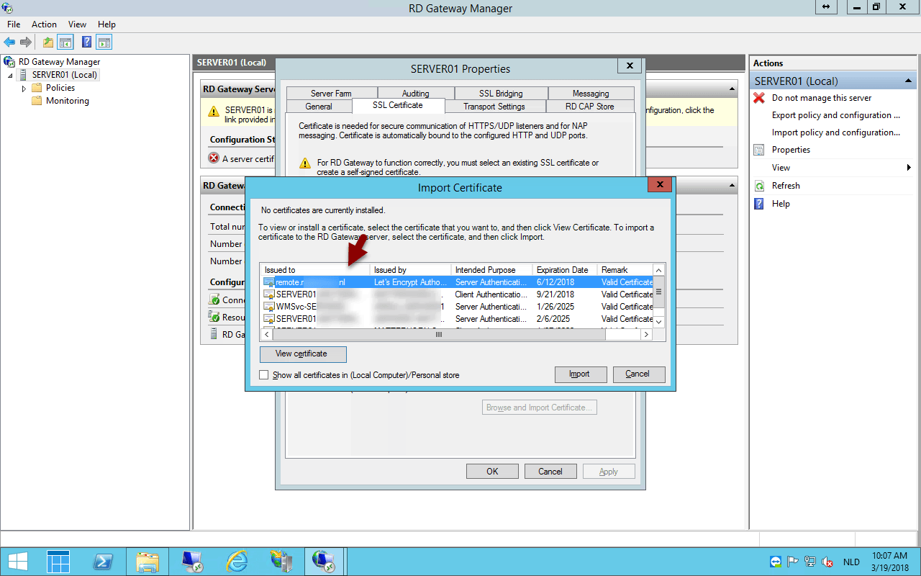Select the certificate expiring 2/6/2025
The height and width of the screenshot is (576, 921).
point(458,319)
